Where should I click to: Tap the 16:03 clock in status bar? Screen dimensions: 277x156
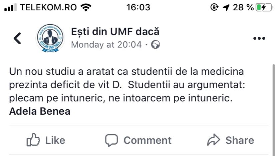click(138, 7)
